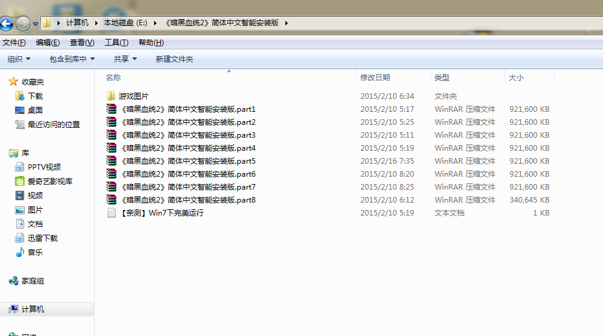Select the 游戏图片 folder icon
603x336 pixels.
pyautogui.click(x=111, y=96)
